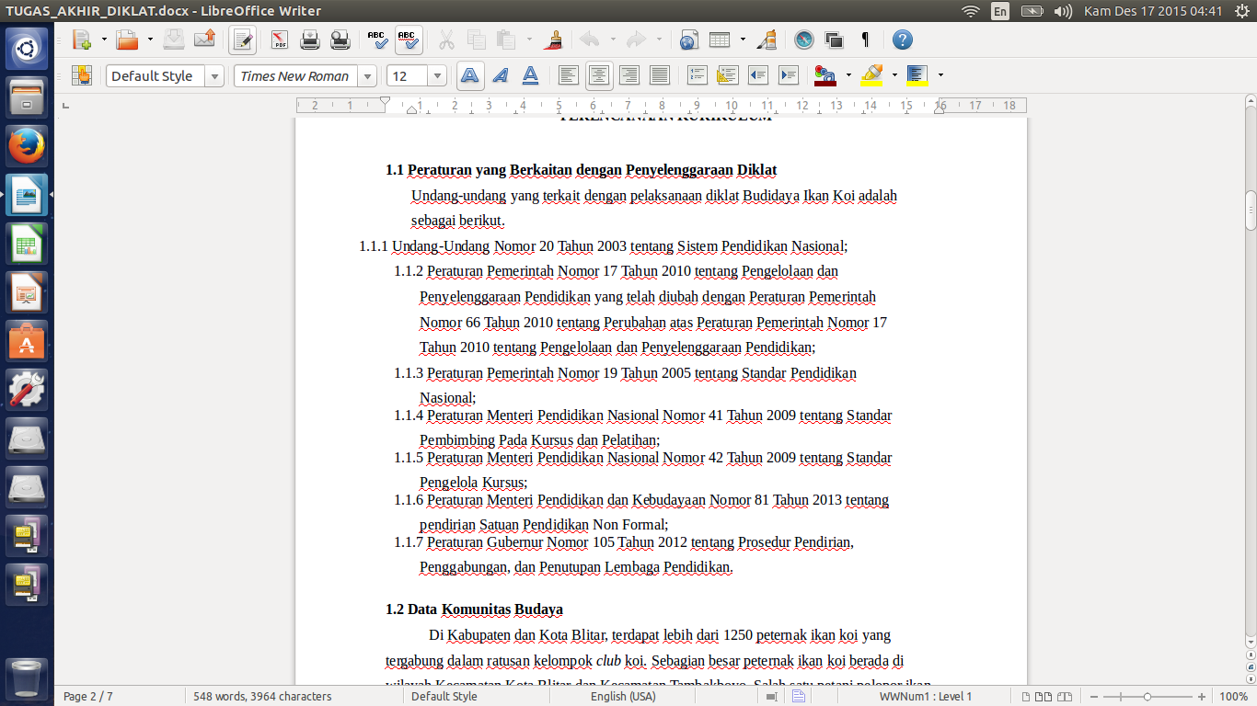Click the Open file folder icon
This screenshot has width=1257, height=706.
coord(127,40)
